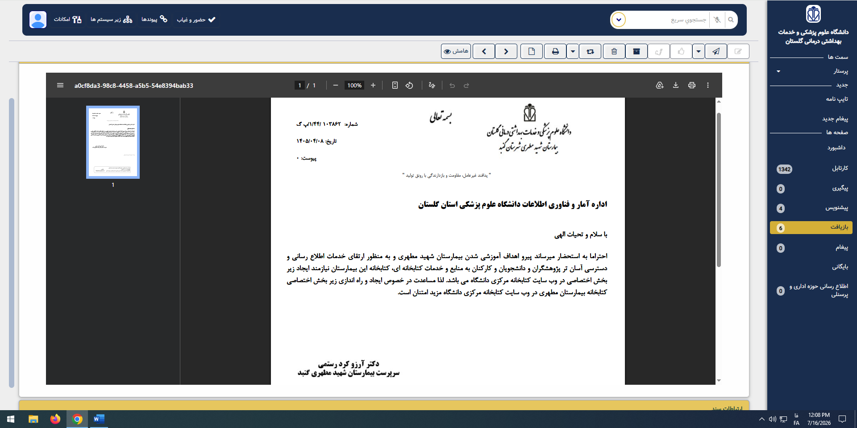Viewport: 857px width, 428px height.
Task: Click the university logo in sidebar
Action: tap(813, 14)
